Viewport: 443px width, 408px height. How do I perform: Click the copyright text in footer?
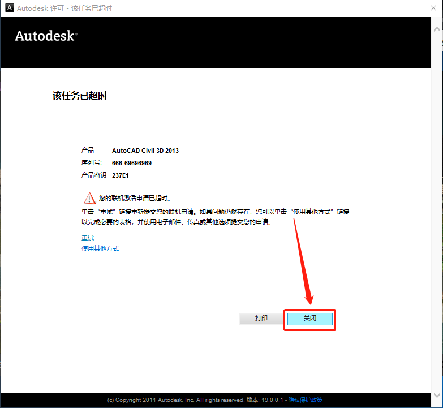[195, 400]
